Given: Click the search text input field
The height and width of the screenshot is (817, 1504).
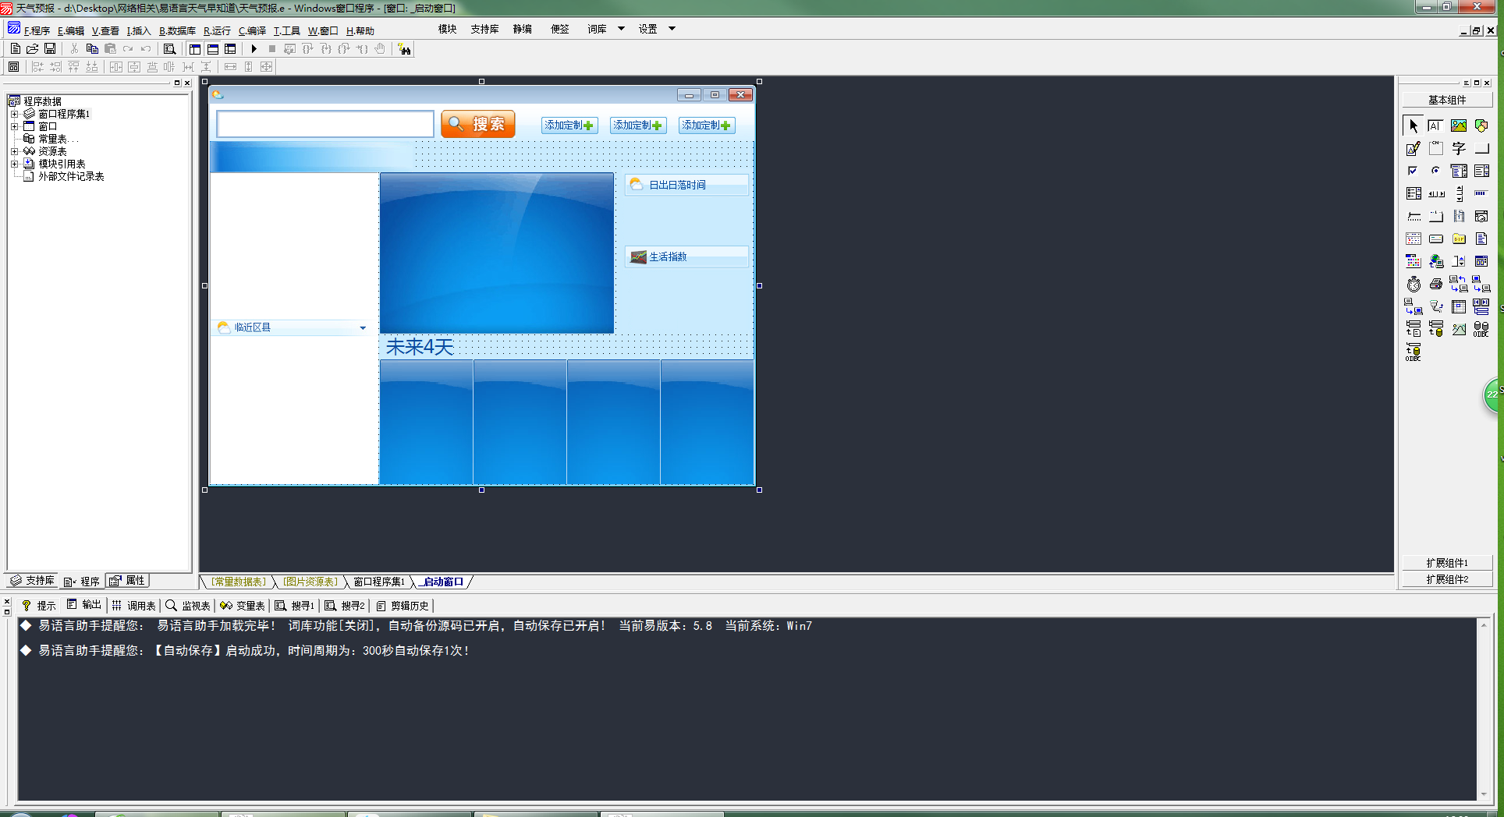Looking at the screenshot, I should (x=325, y=124).
